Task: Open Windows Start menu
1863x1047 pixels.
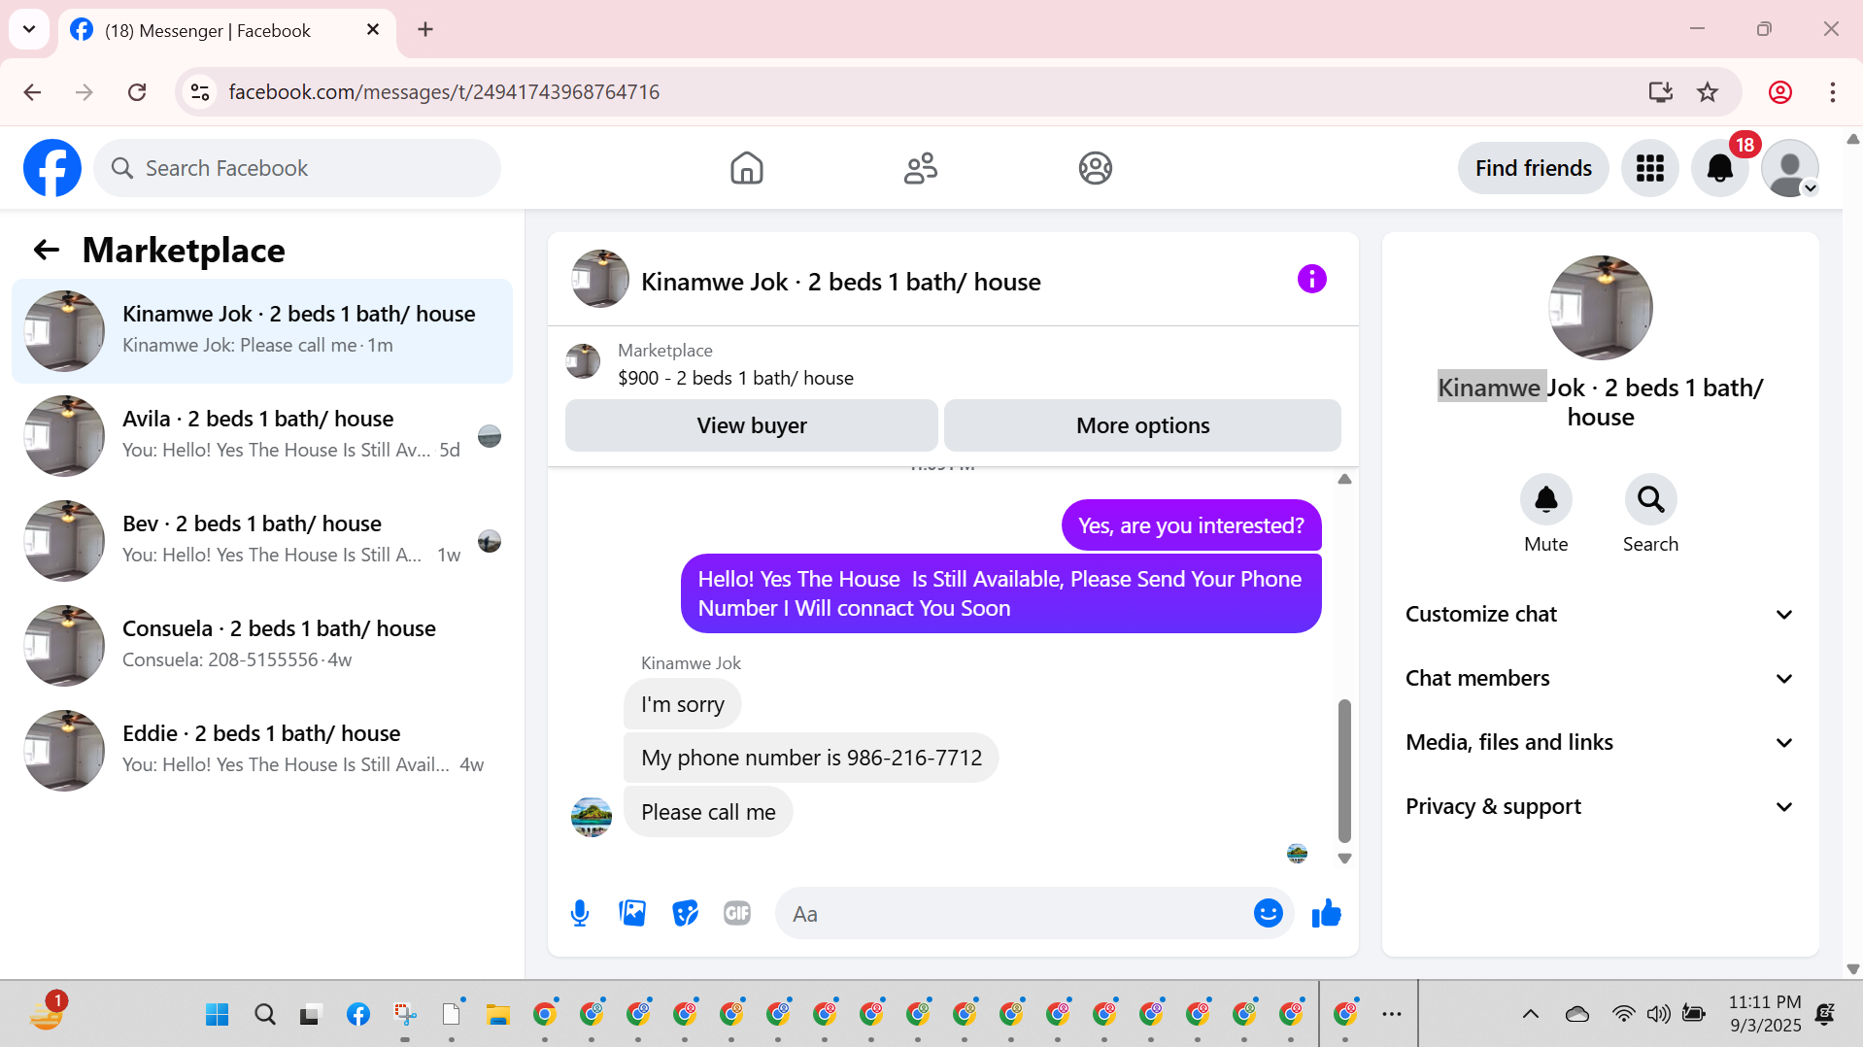Action: pos(217,1014)
